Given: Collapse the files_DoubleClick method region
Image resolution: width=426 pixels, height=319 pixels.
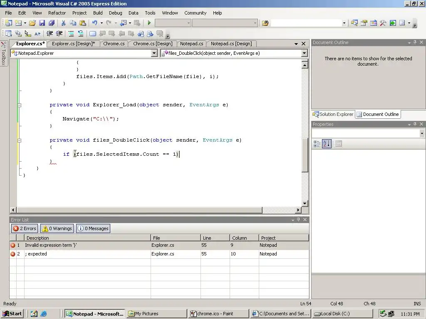Looking at the screenshot, I should 19,140.
